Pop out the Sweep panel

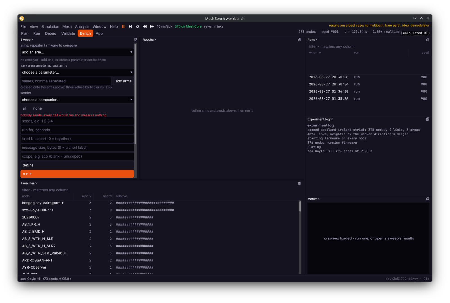click(135, 40)
